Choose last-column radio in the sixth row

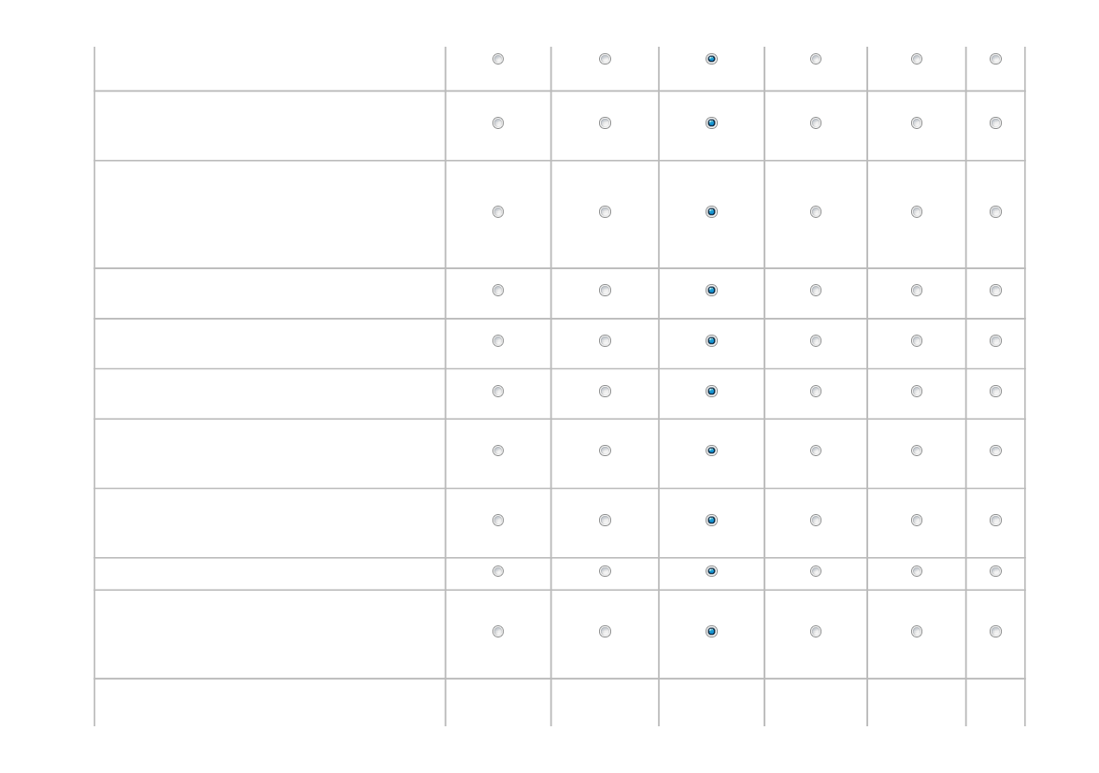[x=995, y=391]
